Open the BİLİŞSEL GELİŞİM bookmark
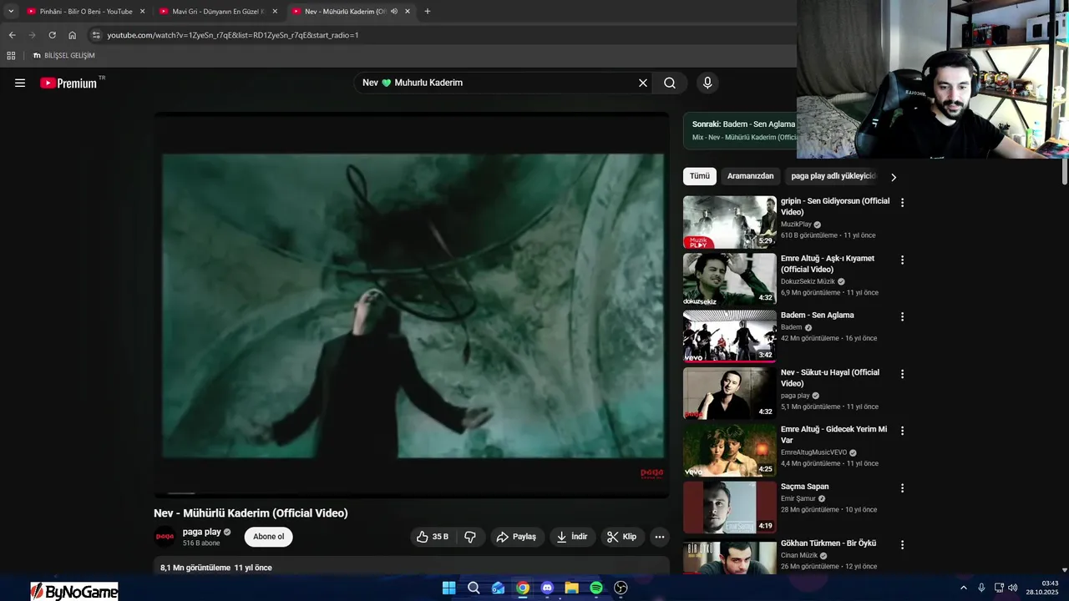The height and width of the screenshot is (601, 1069). [64, 56]
